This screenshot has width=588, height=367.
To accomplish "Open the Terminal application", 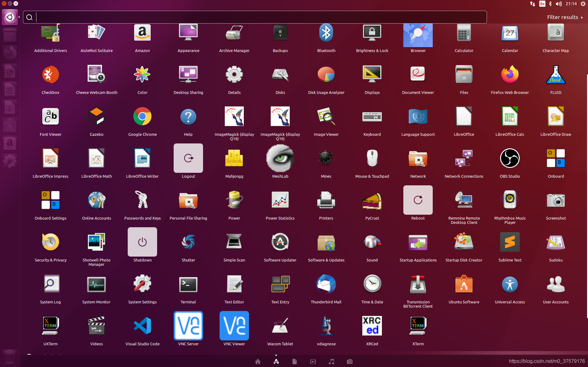I will point(188,284).
